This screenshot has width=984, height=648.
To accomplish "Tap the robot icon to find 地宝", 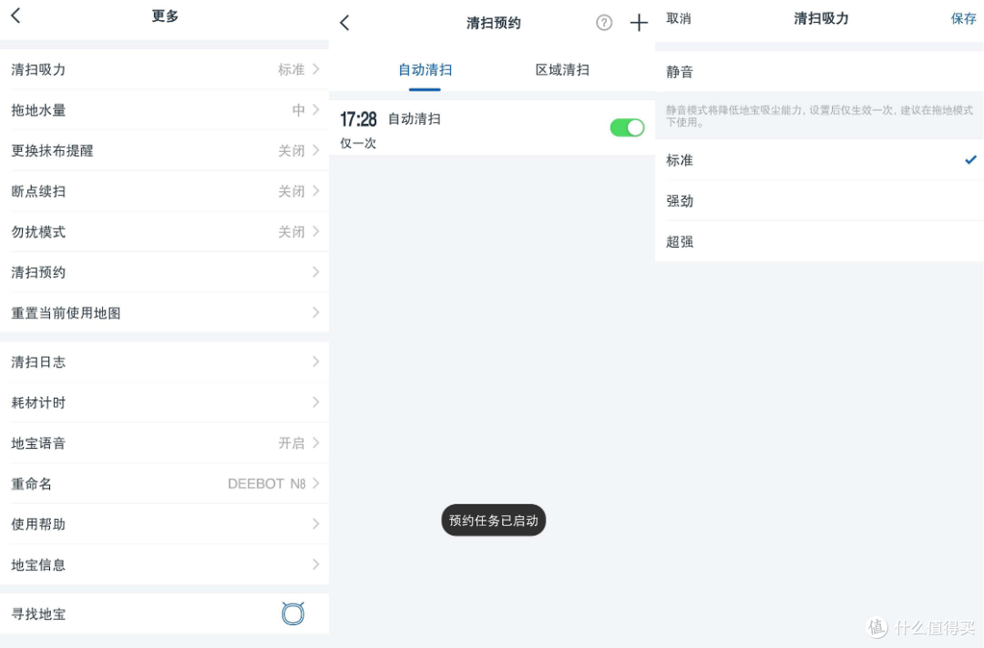I will coord(293,613).
